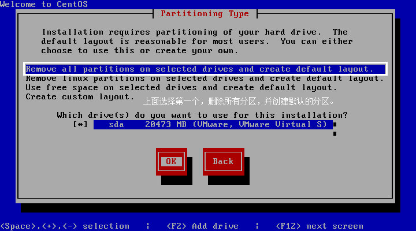Click the Partitioning Type dialog title

point(205,13)
